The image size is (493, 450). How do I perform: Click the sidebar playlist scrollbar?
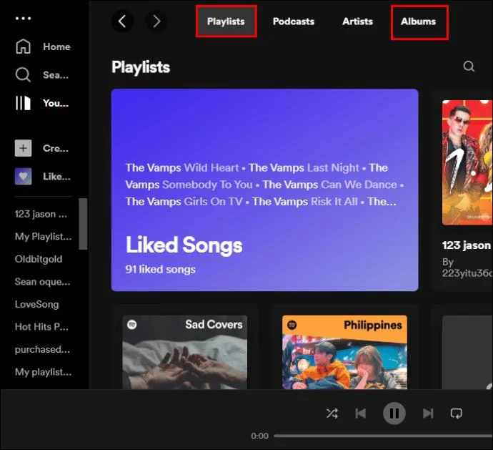pyautogui.click(x=83, y=224)
